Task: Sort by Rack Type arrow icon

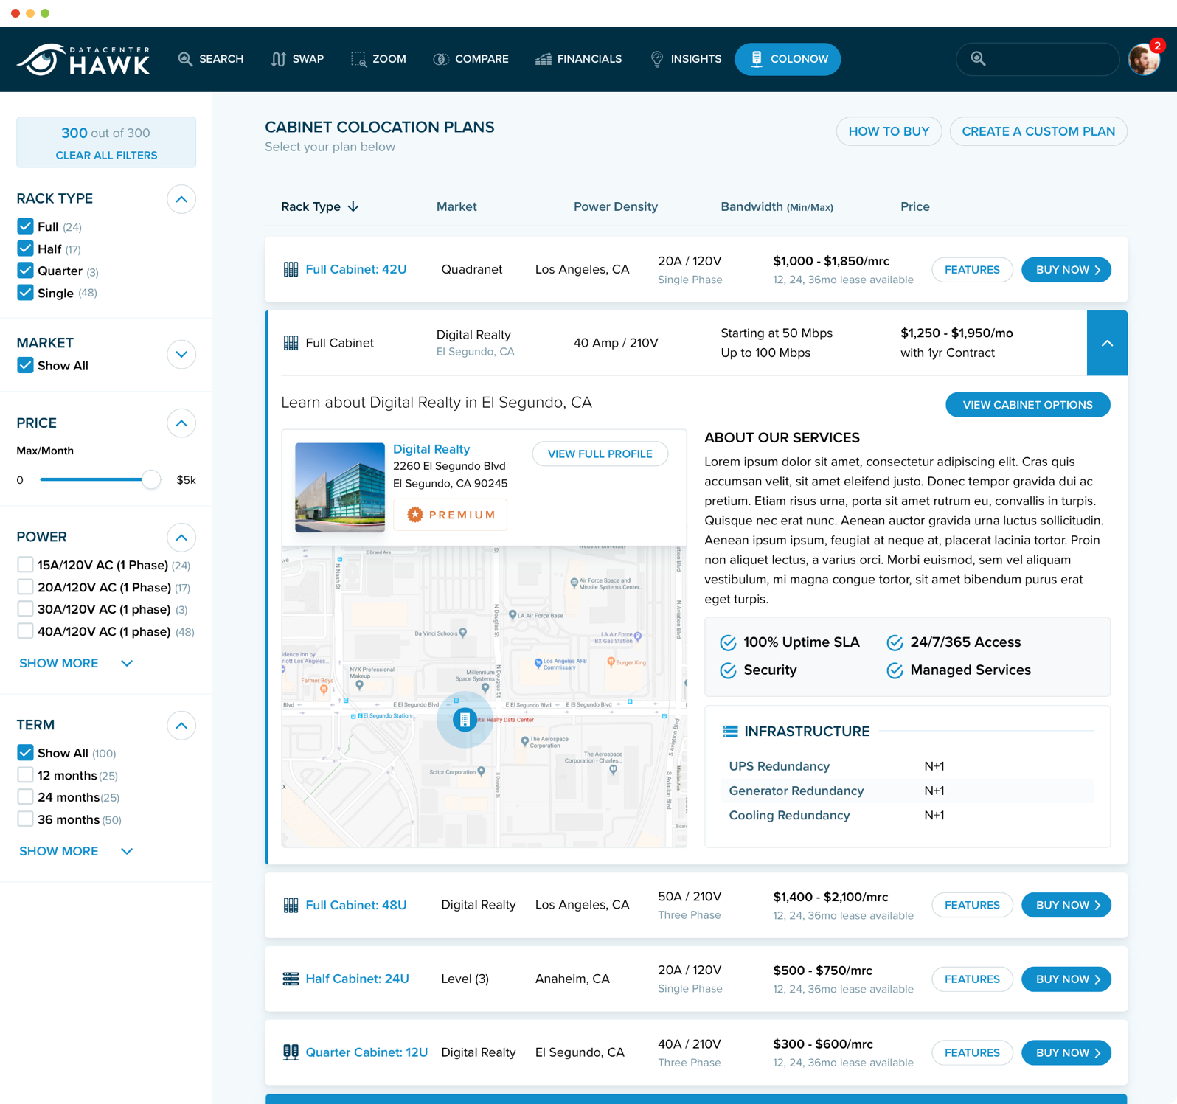Action: [353, 206]
